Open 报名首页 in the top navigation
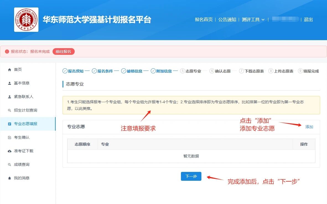Viewport: 327px width, 204px height. pyautogui.click(x=204, y=20)
